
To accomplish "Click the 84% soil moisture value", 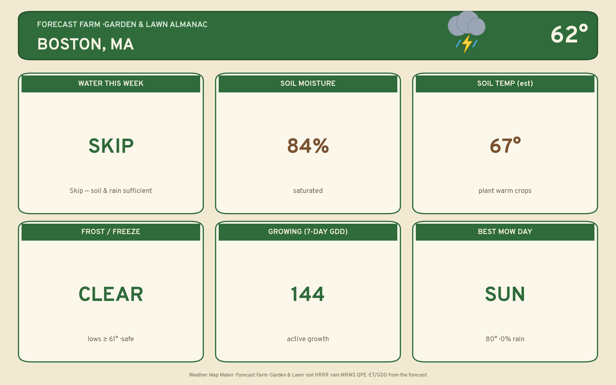I will coord(308,146).
